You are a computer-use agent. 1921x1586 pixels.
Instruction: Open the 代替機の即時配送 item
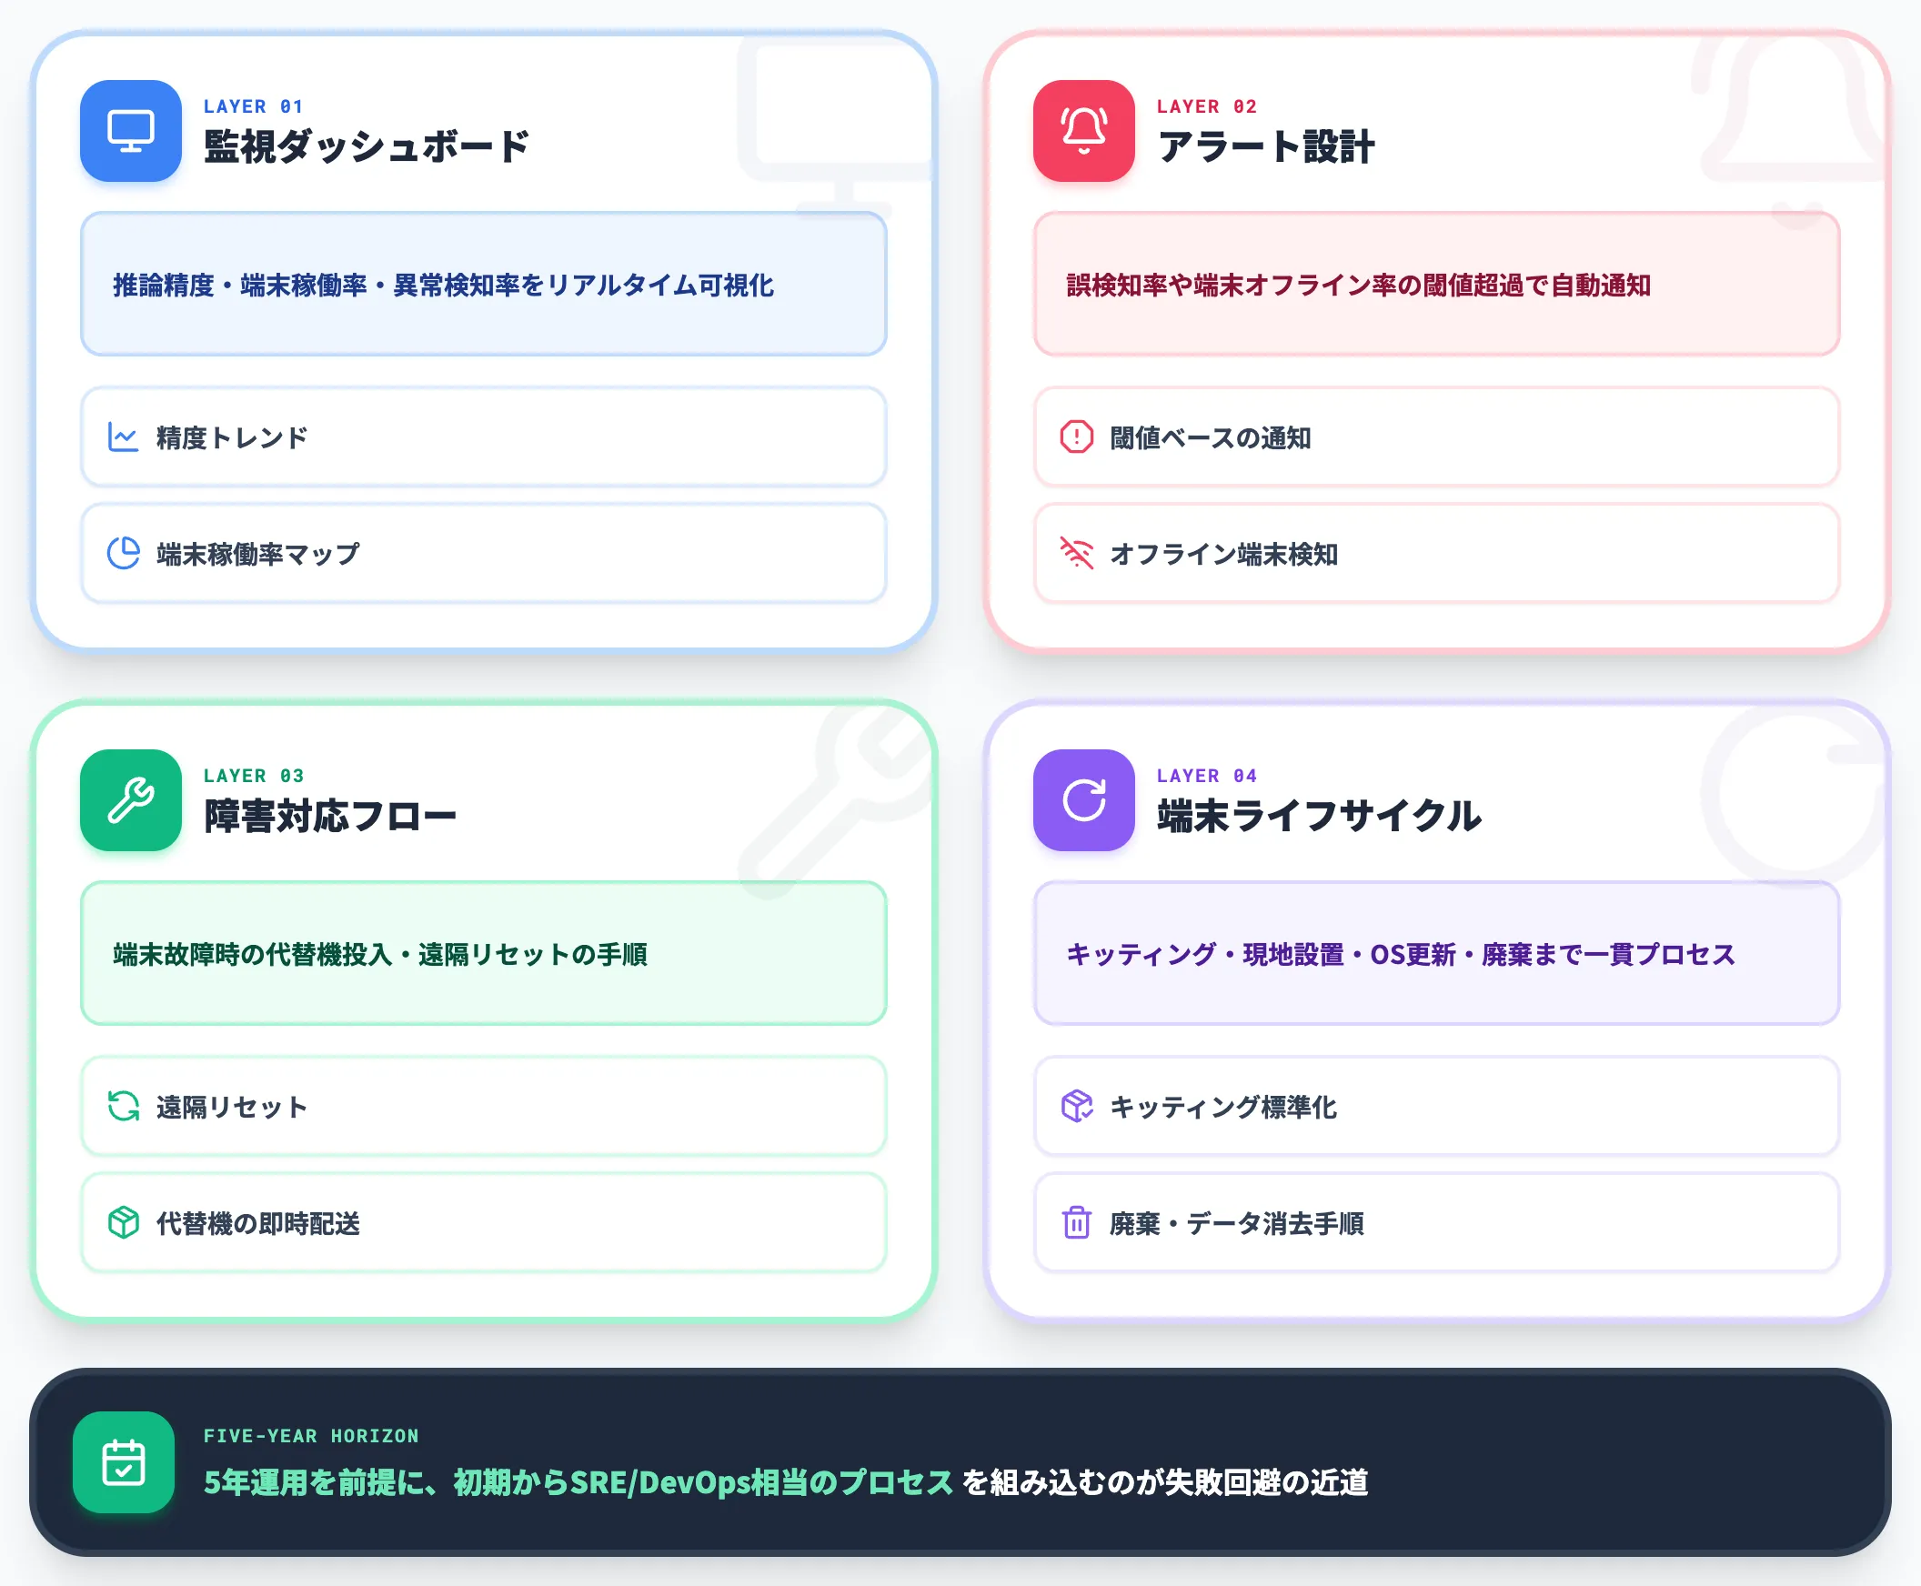484,1222
